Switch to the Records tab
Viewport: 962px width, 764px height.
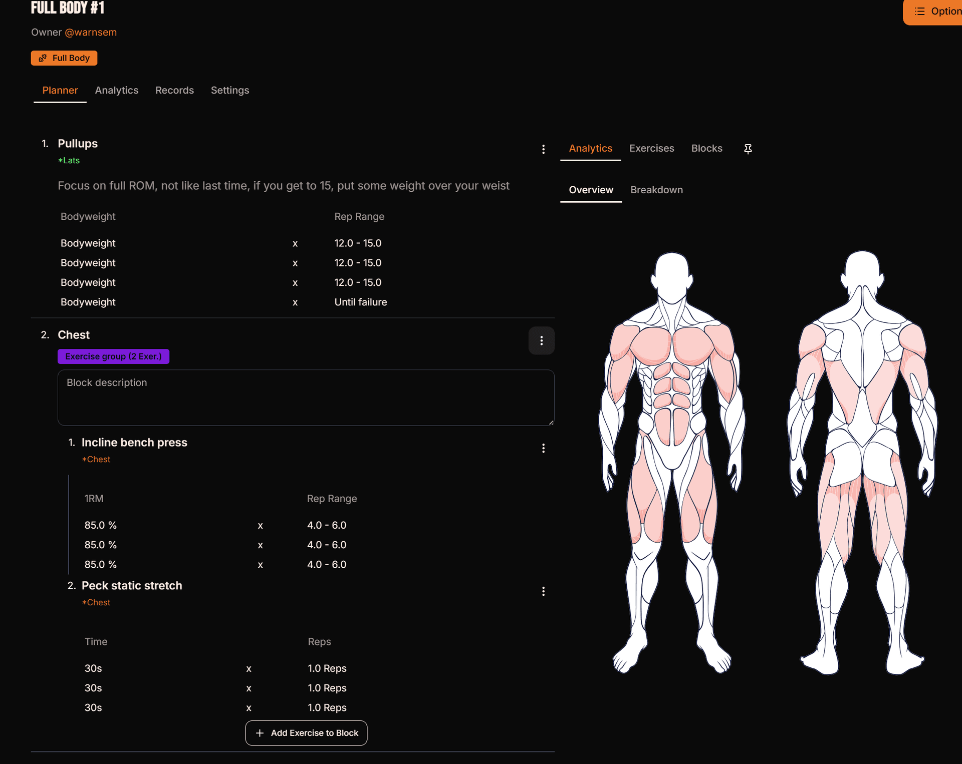click(174, 90)
